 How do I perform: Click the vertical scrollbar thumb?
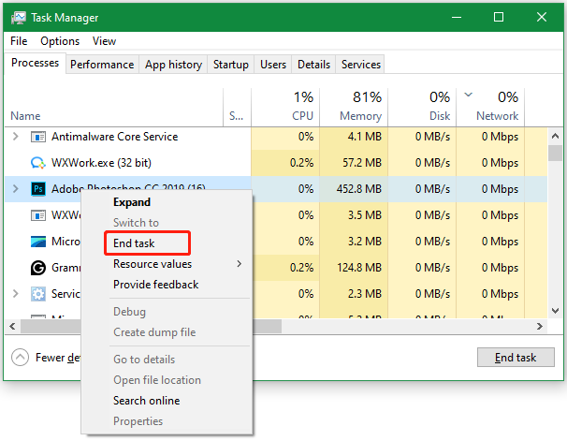555,153
